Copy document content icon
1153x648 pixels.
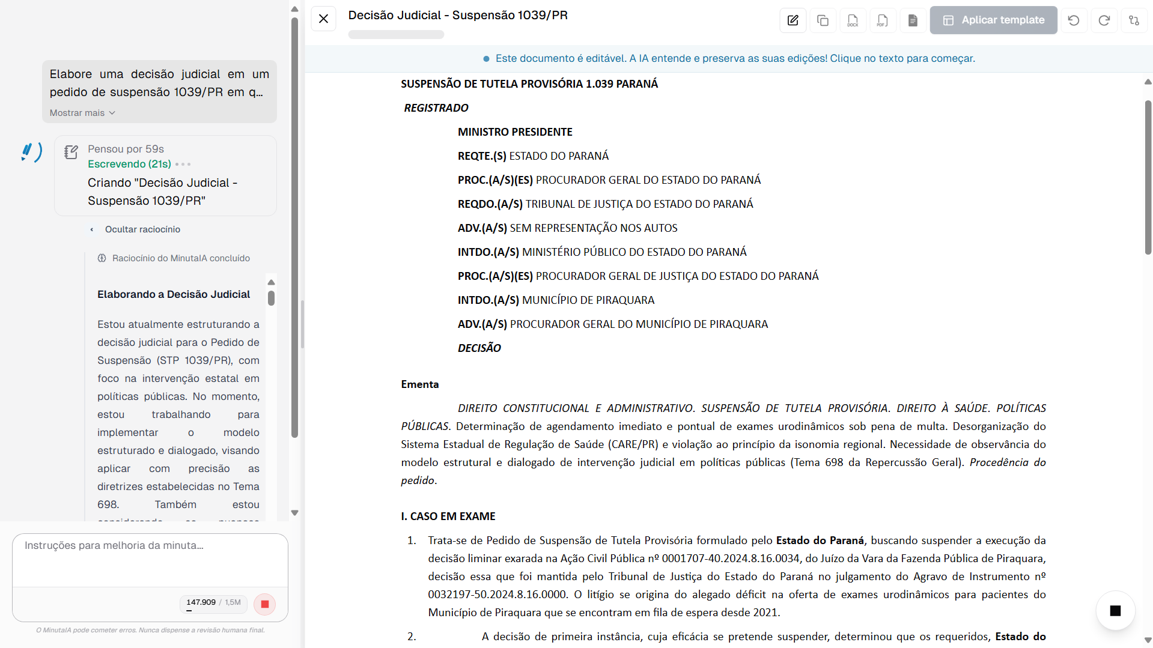[x=823, y=20]
